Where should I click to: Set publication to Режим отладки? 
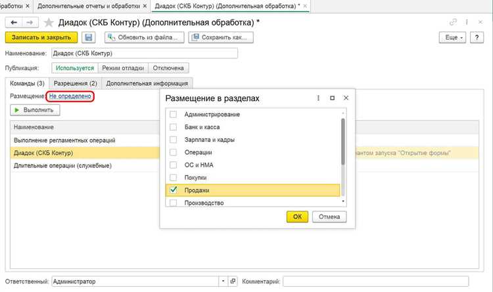pyautogui.click(x=123, y=68)
